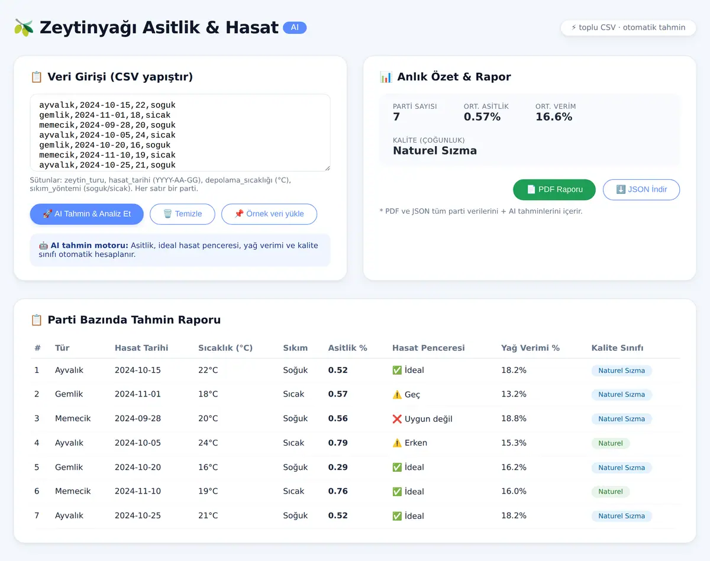
Task: Run AI Tahmin & Analiz Et
Action: 87,214
